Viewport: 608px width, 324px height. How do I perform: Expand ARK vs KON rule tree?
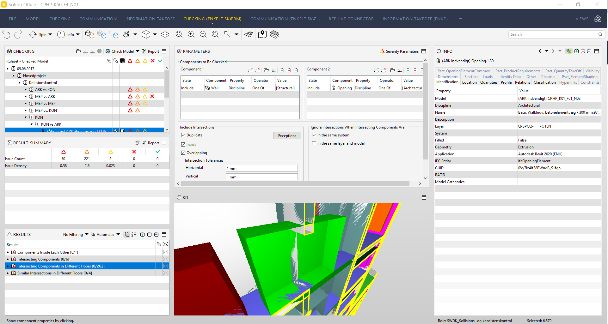[x=26, y=90]
